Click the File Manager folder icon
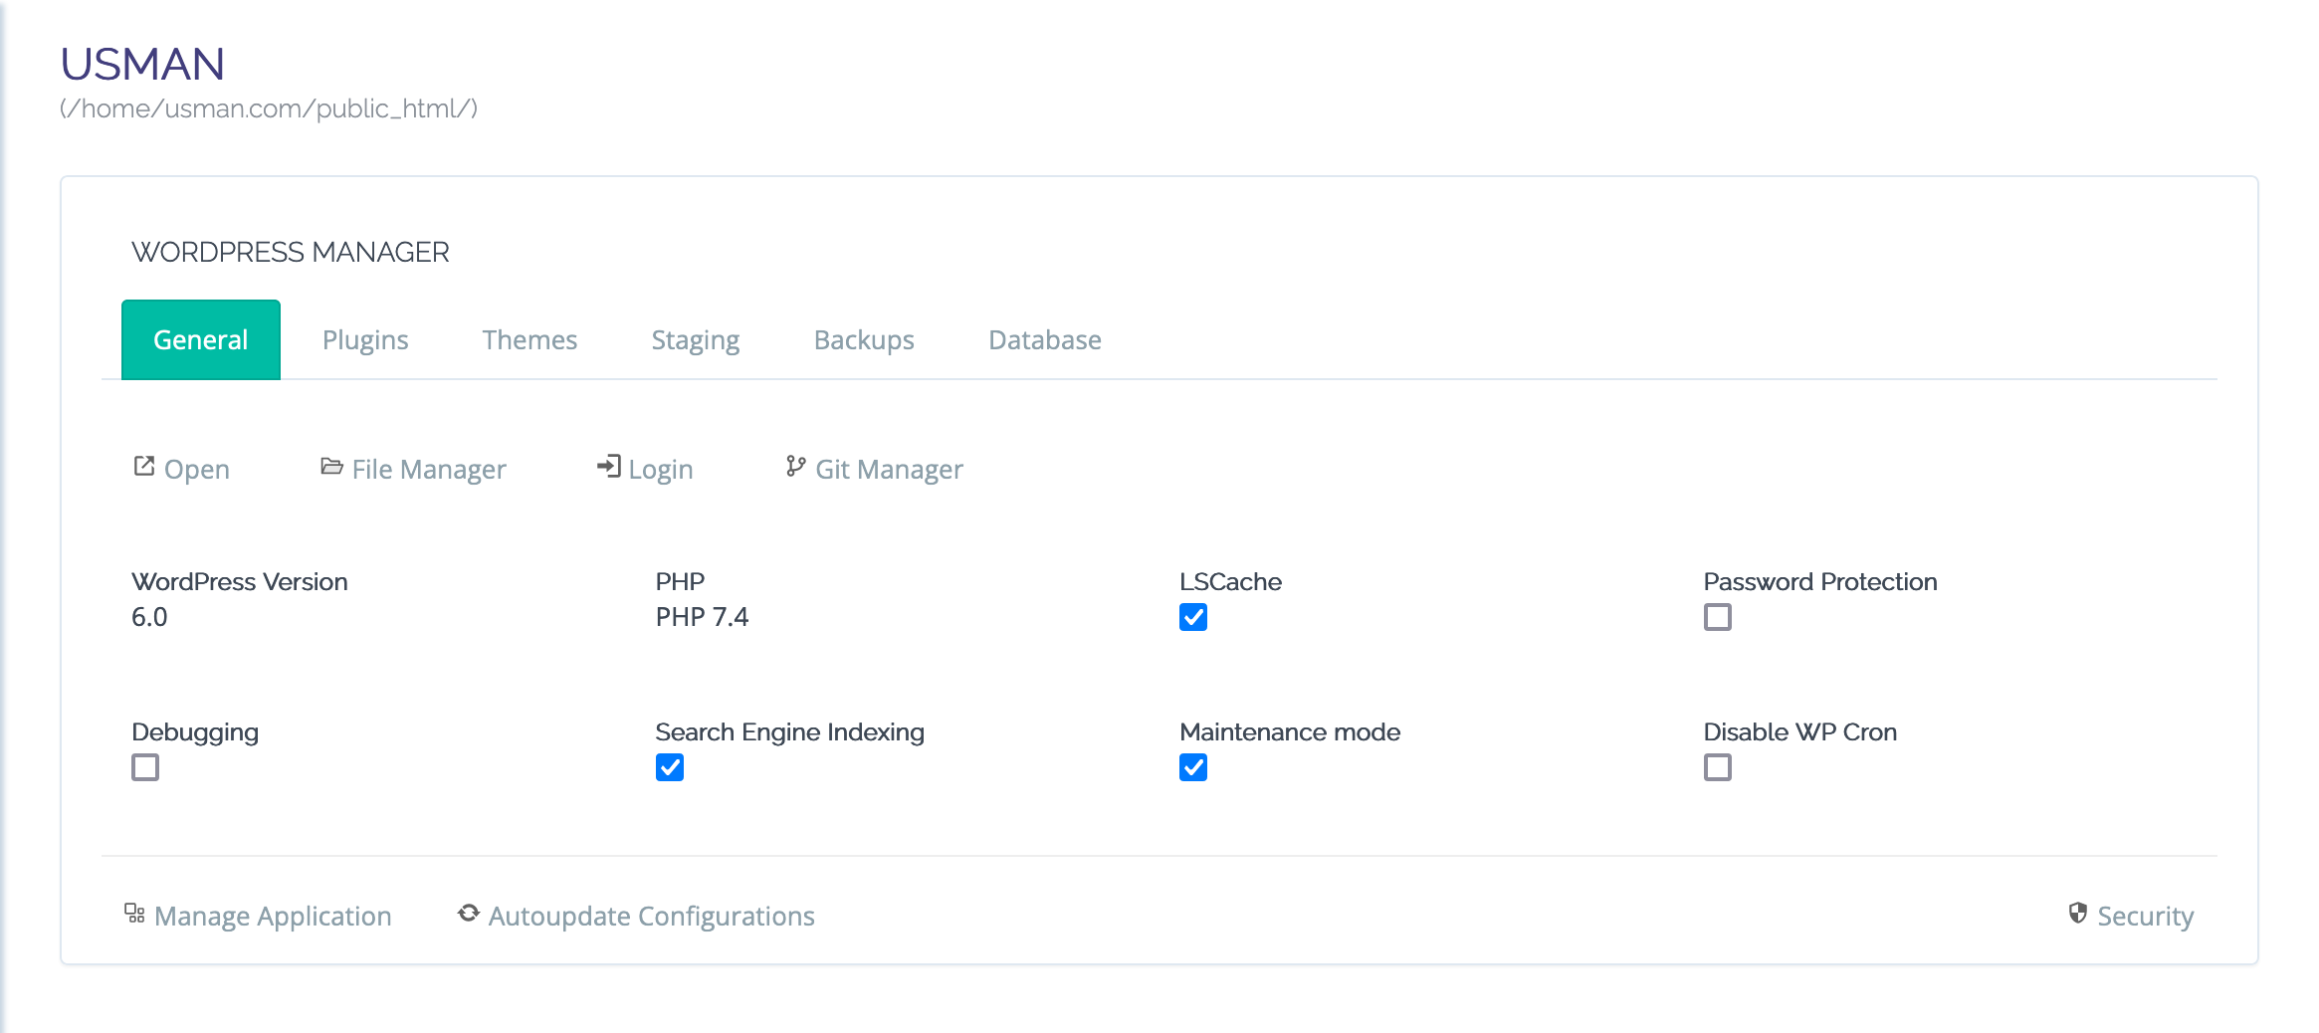Image resolution: width=2319 pixels, height=1033 pixels. click(331, 466)
